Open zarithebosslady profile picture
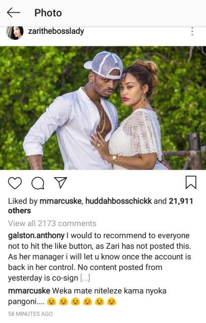The image size is (206, 323). pos(15,32)
